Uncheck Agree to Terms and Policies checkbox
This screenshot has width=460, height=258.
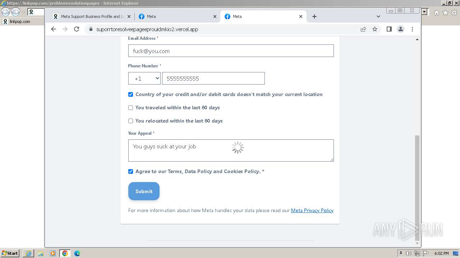click(x=130, y=172)
